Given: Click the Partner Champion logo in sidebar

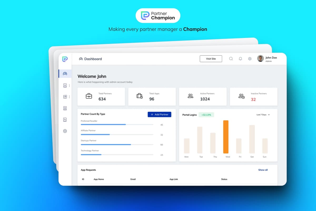Looking at the screenshot, I should (x=65, y=59).
